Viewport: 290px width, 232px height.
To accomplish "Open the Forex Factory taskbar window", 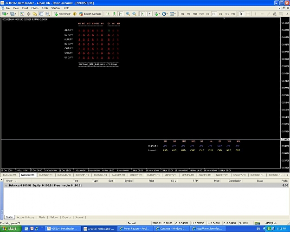I will tap(135, 229).
